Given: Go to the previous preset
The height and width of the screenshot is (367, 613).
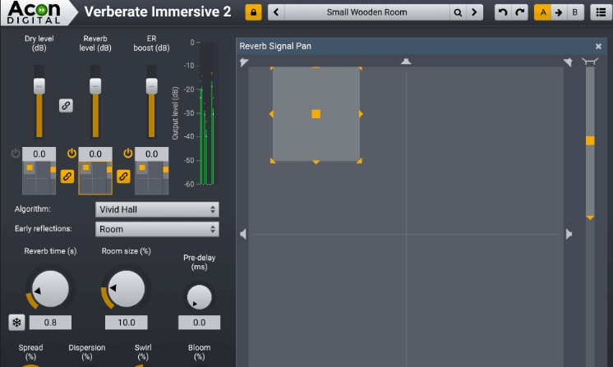Looking at the screenshot, I should coord(276,12).
